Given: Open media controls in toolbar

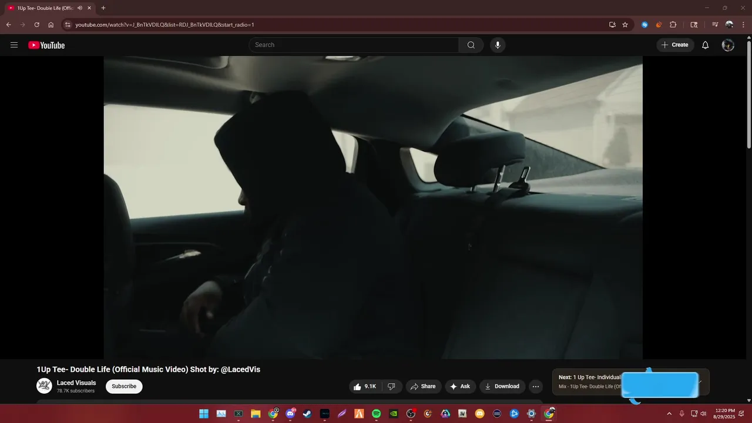Looking at the screenshot, I should click(x=715, y=25).
